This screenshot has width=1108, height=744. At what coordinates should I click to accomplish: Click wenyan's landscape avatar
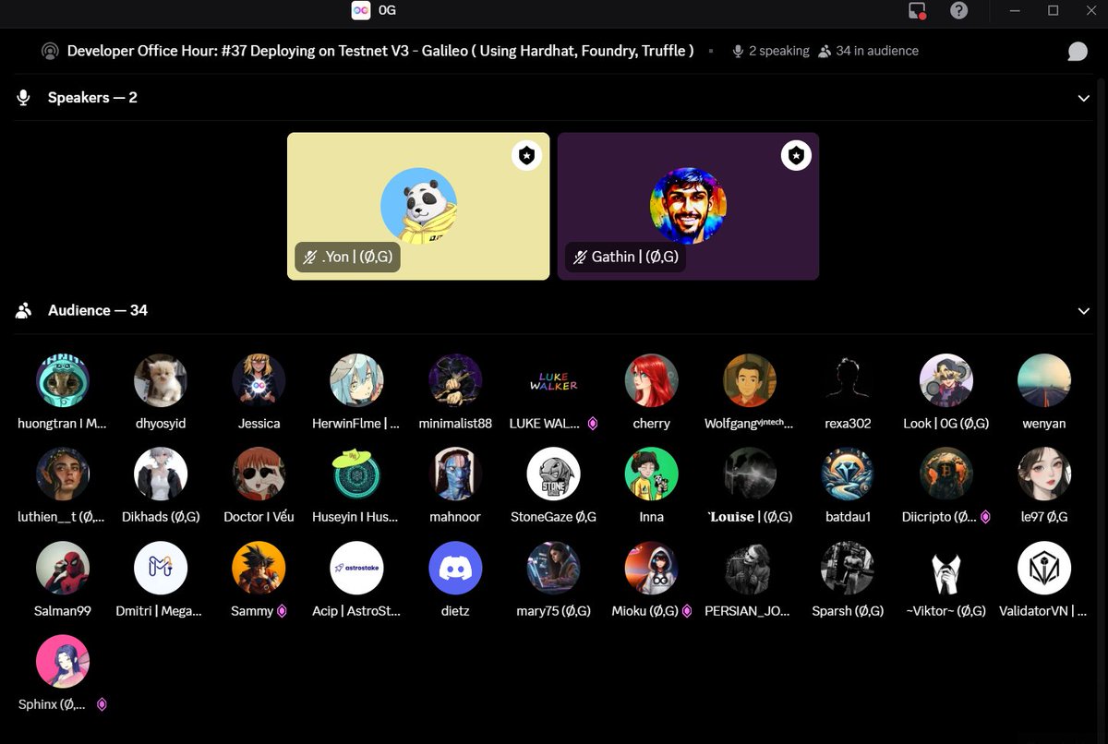(x=1044, y=380)
